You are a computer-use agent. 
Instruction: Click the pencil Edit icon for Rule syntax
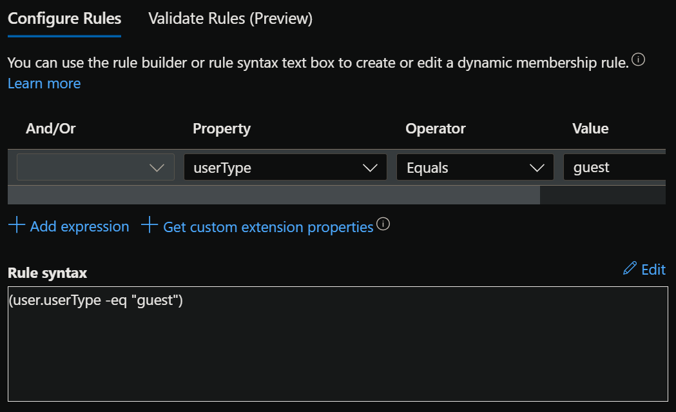click(630, 269)
